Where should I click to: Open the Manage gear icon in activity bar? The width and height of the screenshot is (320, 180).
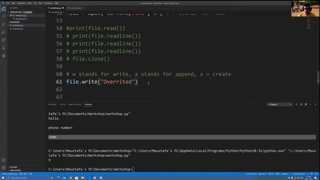coord(3,168)
